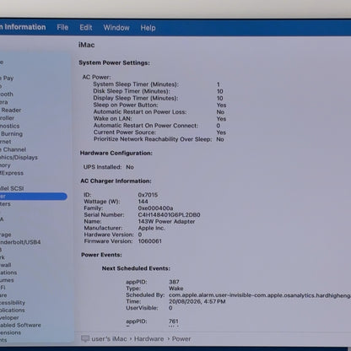Open the File menu
The width and height of the screenshot is (351, 351).
[x=62, y=27]
